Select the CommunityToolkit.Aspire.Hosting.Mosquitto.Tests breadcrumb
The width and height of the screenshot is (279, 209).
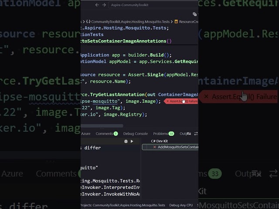tap(130, 22)
